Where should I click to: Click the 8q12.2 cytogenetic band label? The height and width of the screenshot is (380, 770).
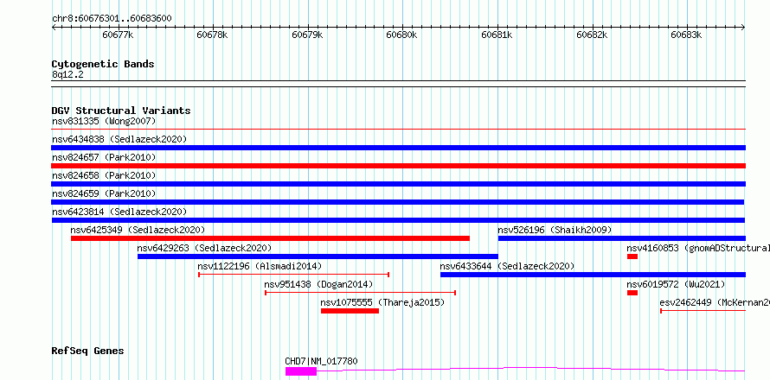click(68, 74)
